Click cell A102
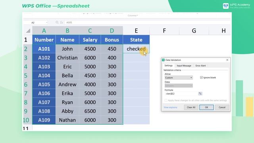 [44, 58]
